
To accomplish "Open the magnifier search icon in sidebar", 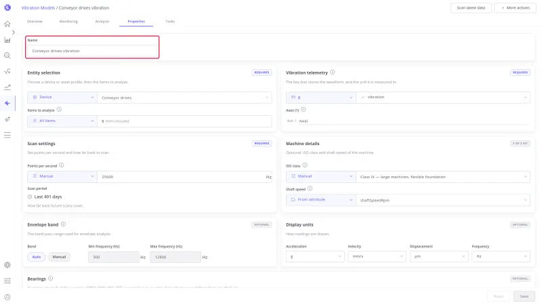I will 7,56.
